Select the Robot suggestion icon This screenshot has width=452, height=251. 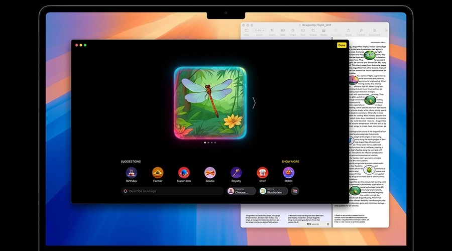pyautogui.click(x=288, y=173)
